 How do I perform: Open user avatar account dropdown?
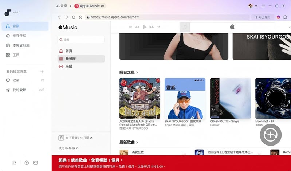click(x=253, y=6)
